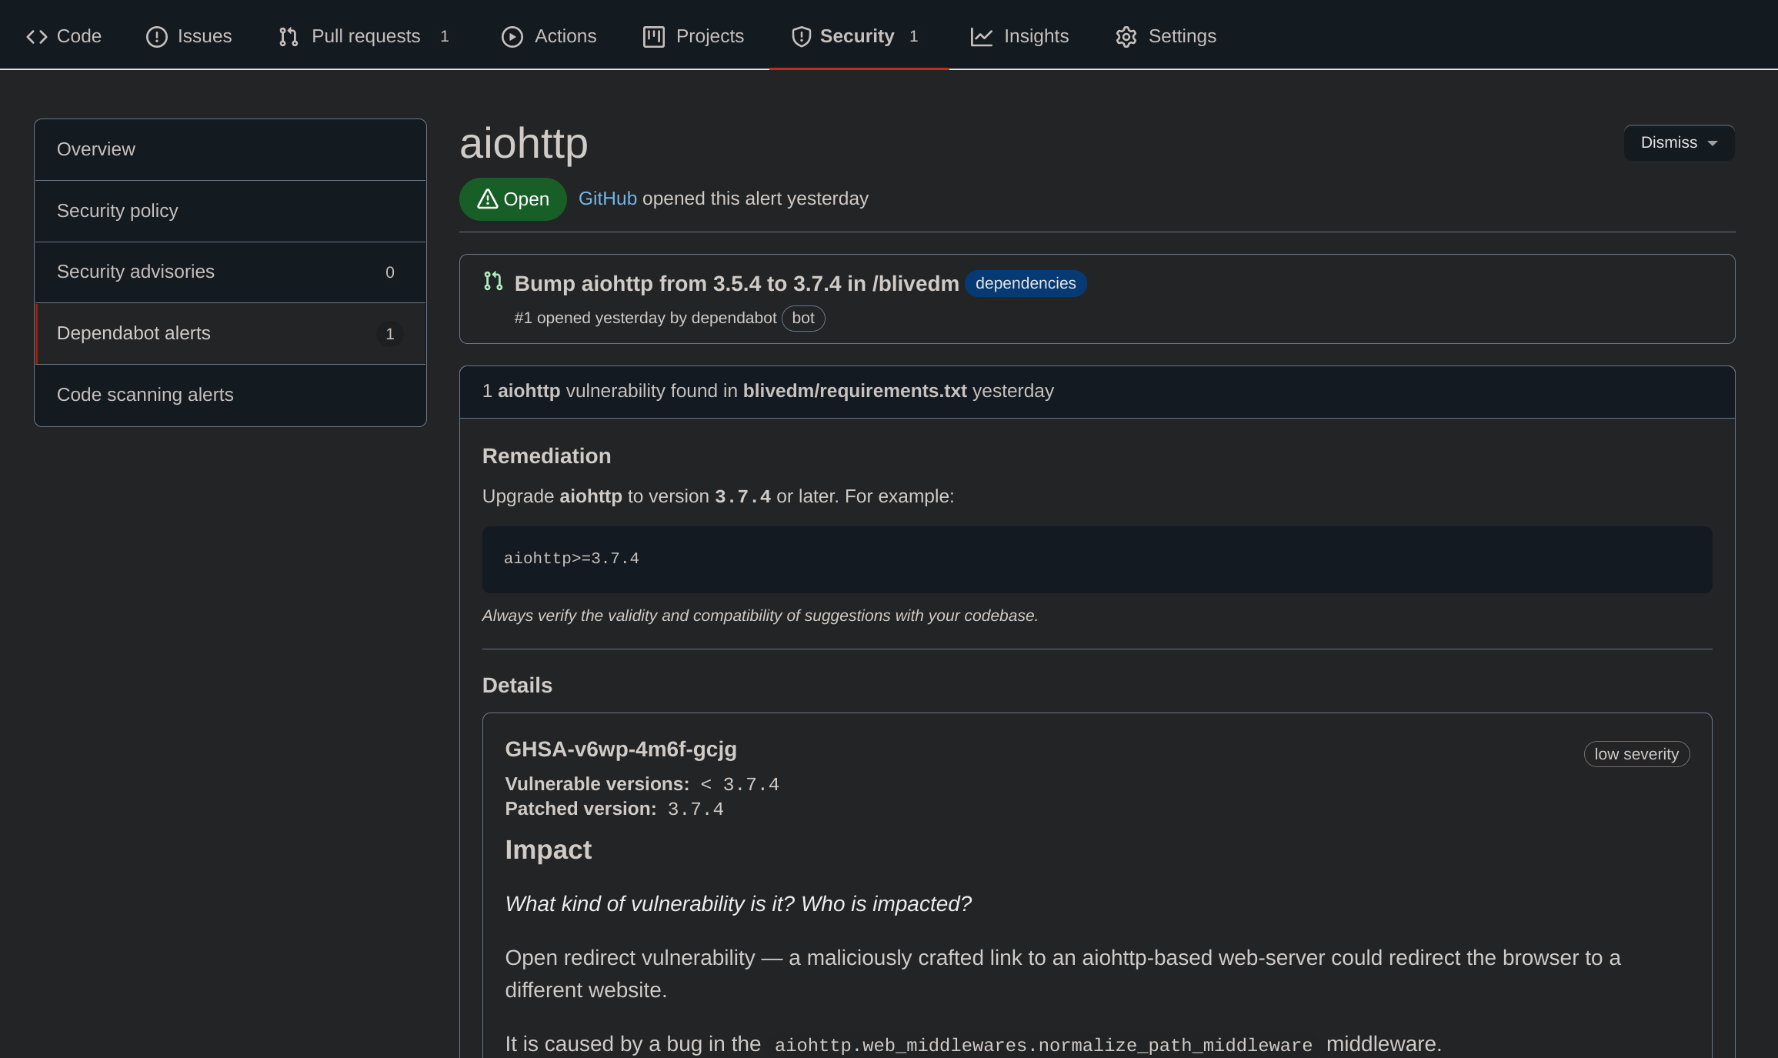1778x1058 pixels.
Task: Switch to the Issues tab
Action: click(189, 36)
